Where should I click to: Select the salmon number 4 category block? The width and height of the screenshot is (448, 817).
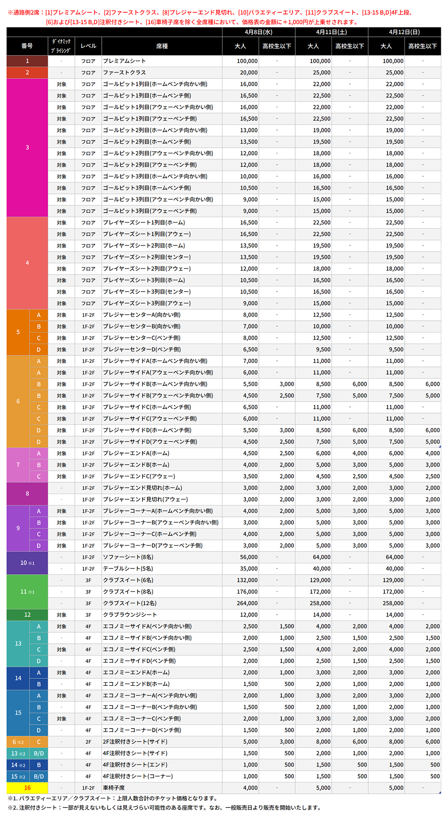[x=27, y=263]
